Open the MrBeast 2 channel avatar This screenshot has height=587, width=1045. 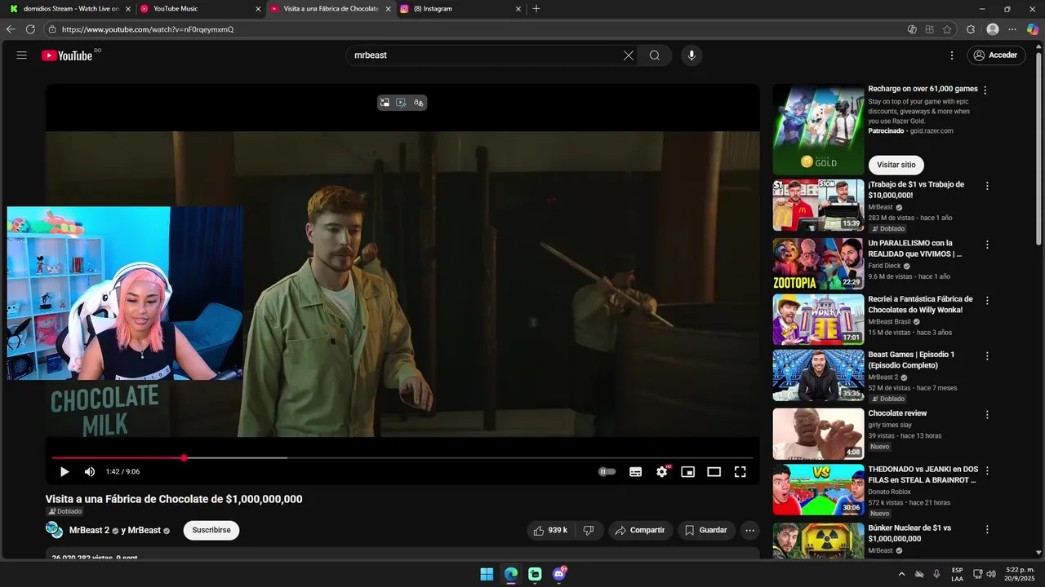[x=55, y=531]
